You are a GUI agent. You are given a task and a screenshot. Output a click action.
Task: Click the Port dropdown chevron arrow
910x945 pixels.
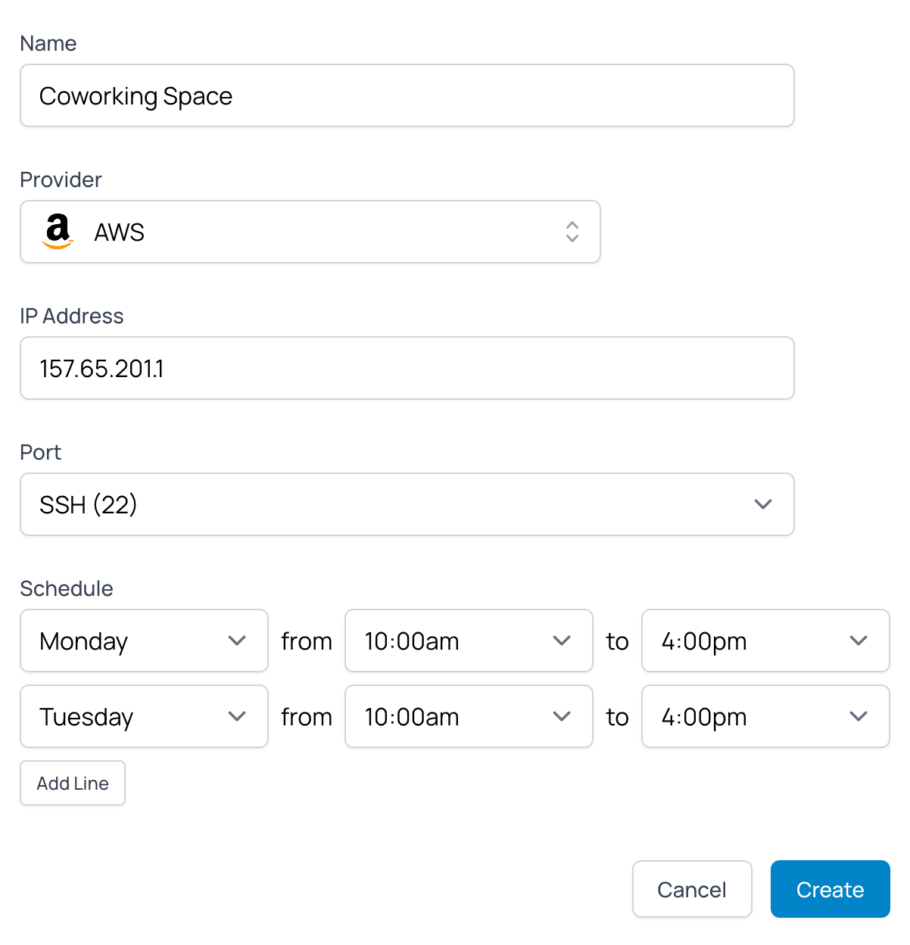763,504
